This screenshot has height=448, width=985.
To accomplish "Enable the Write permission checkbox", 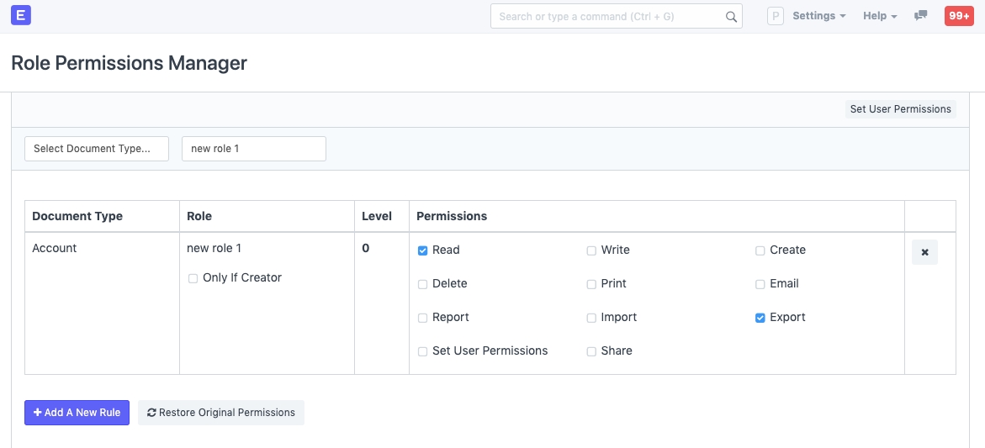I will 591,250.
